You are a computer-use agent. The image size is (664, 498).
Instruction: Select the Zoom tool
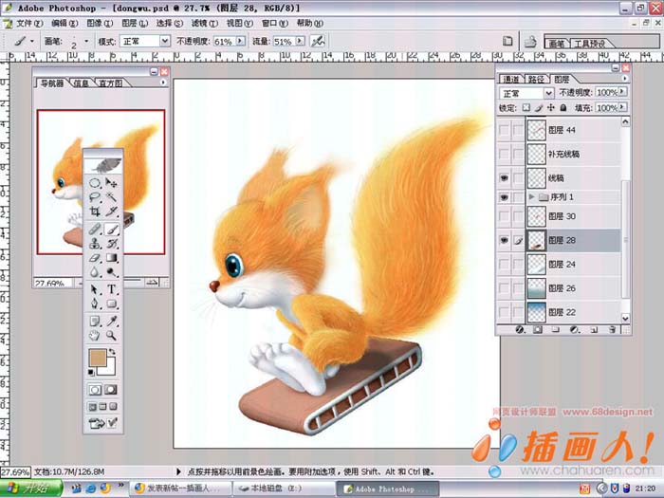(x=111, y=336)
